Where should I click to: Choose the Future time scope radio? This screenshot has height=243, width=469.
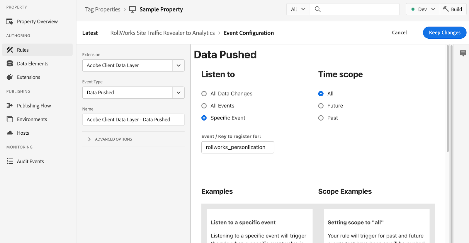[x=321, y=106]
